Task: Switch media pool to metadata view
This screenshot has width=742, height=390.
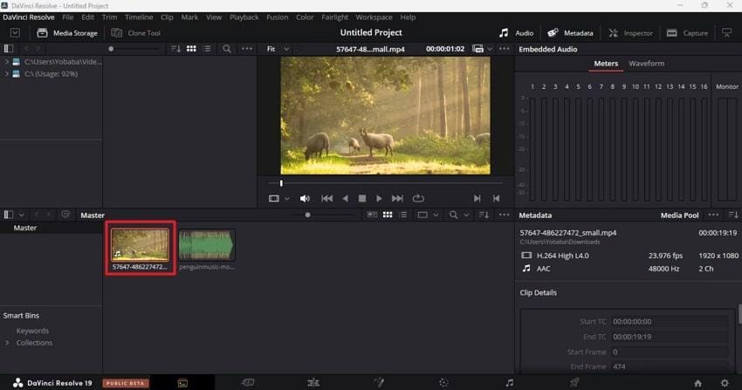Action: (x=372, y=216)
